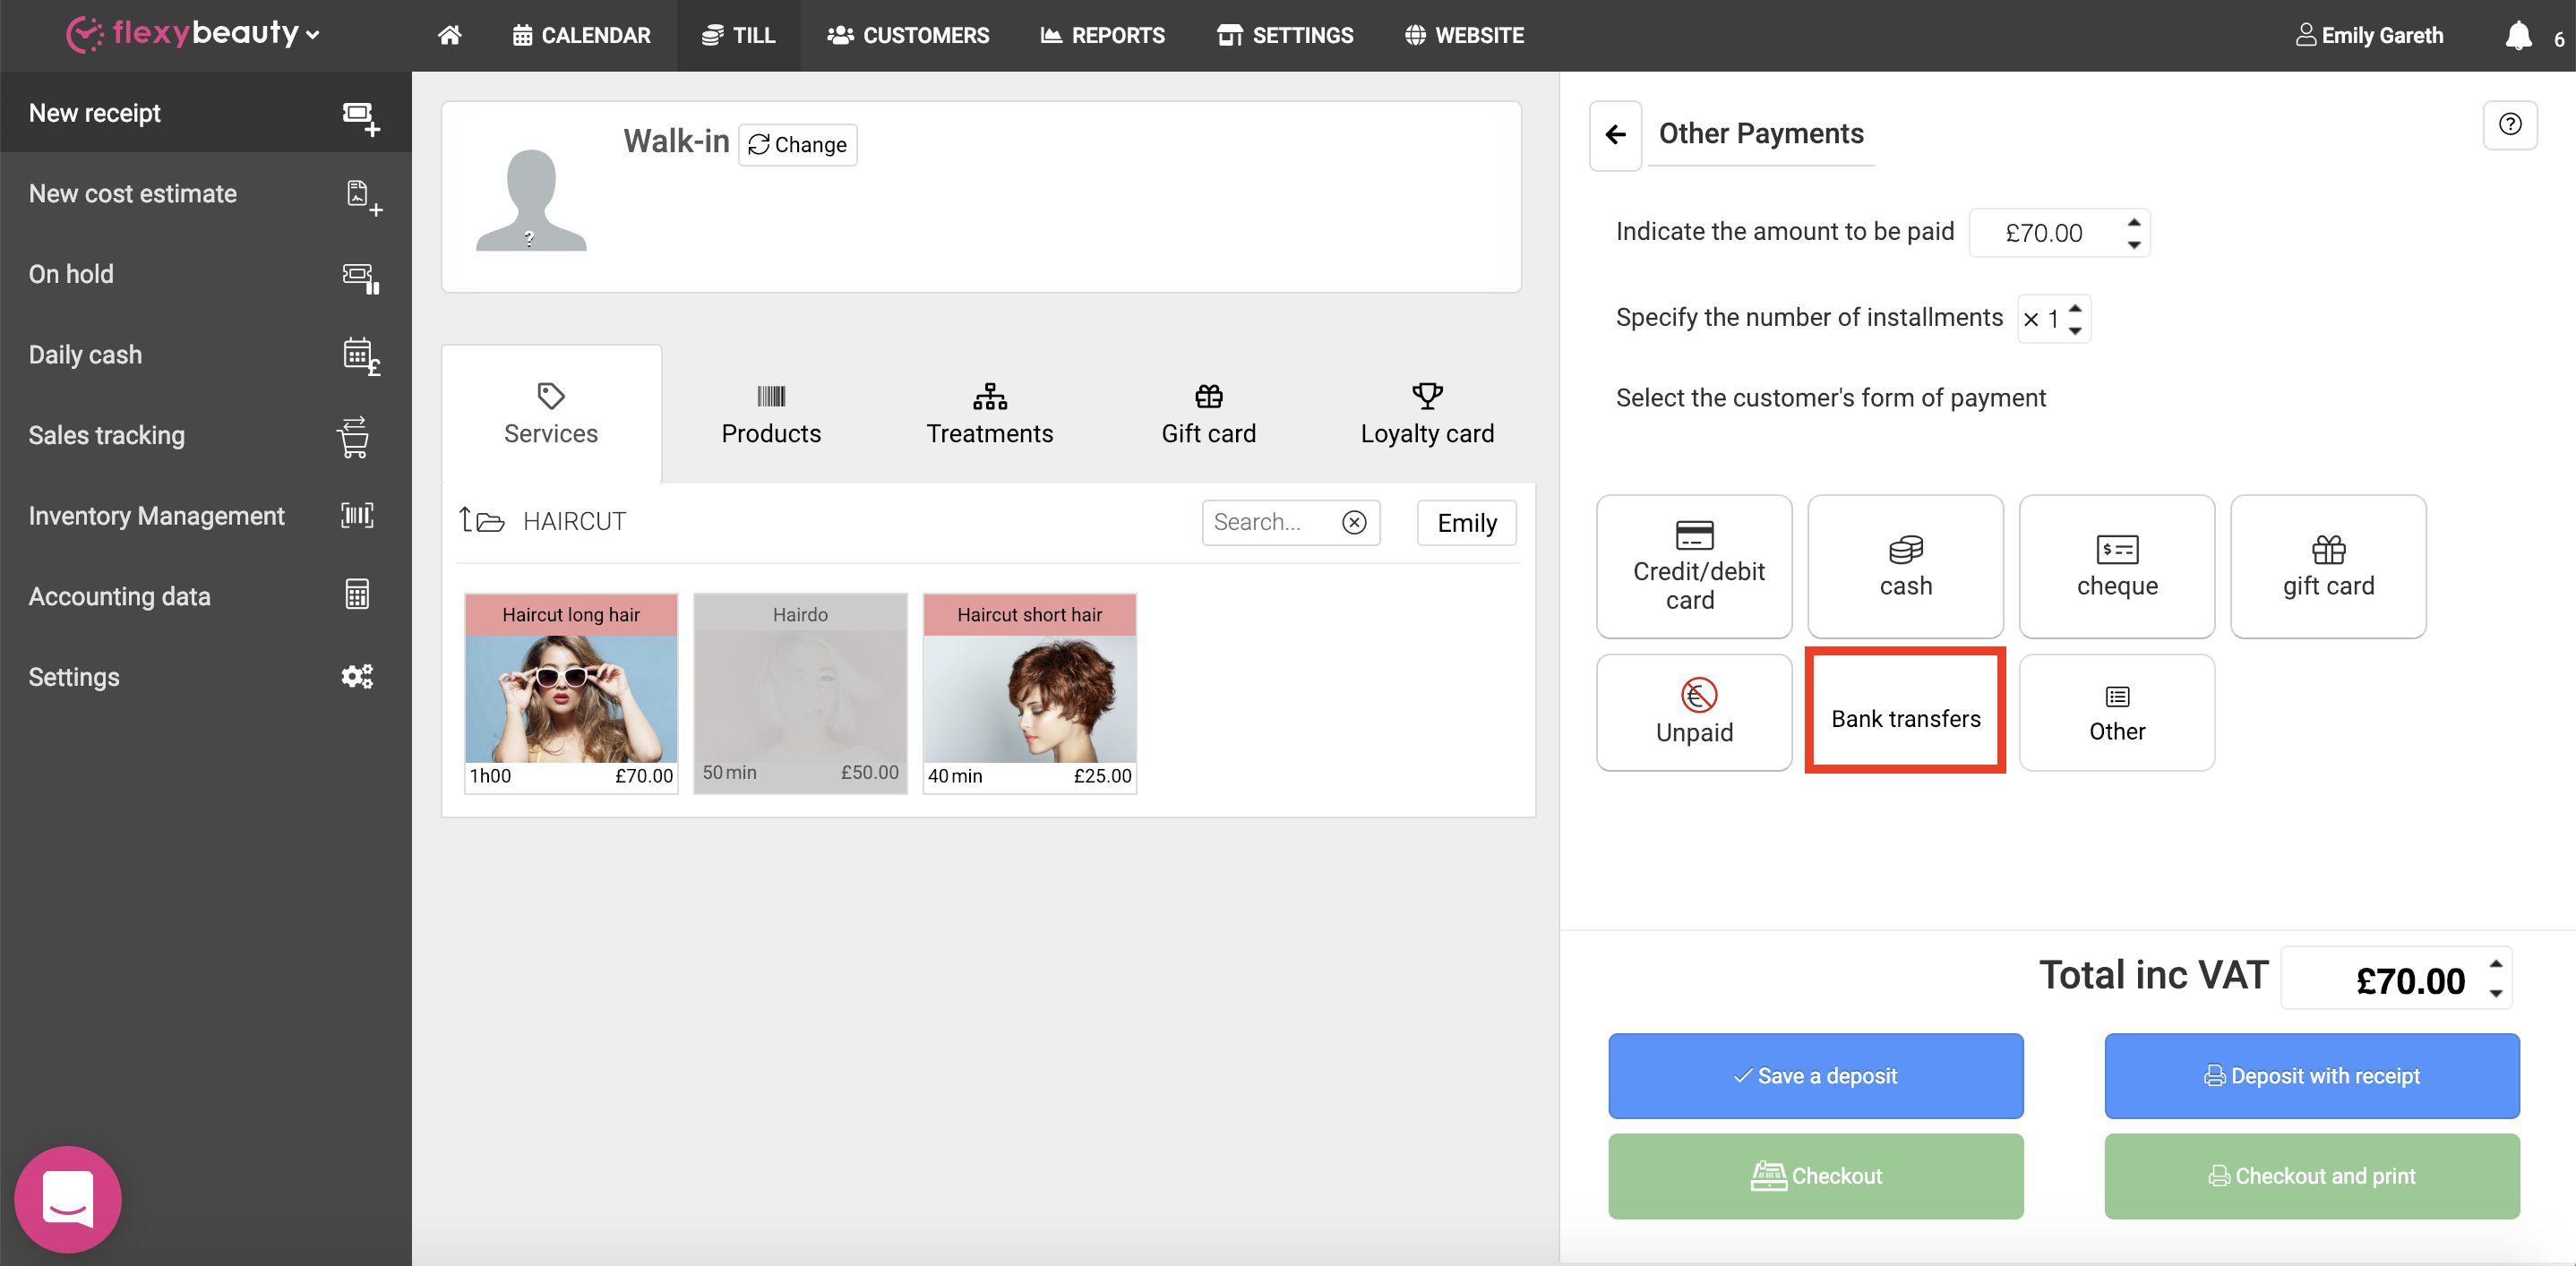This screenshot has width=2576, height=1266.
Task: Open the WEBSITE section
Action: point(1464,35)
